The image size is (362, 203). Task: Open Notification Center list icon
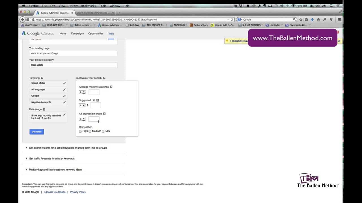(x=338, y=6)
